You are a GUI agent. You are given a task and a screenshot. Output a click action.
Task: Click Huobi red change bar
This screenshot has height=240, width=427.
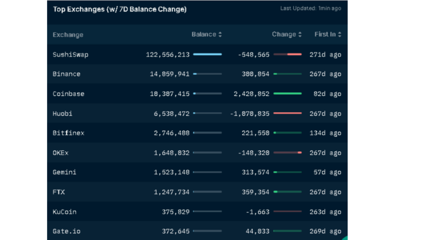287,113
